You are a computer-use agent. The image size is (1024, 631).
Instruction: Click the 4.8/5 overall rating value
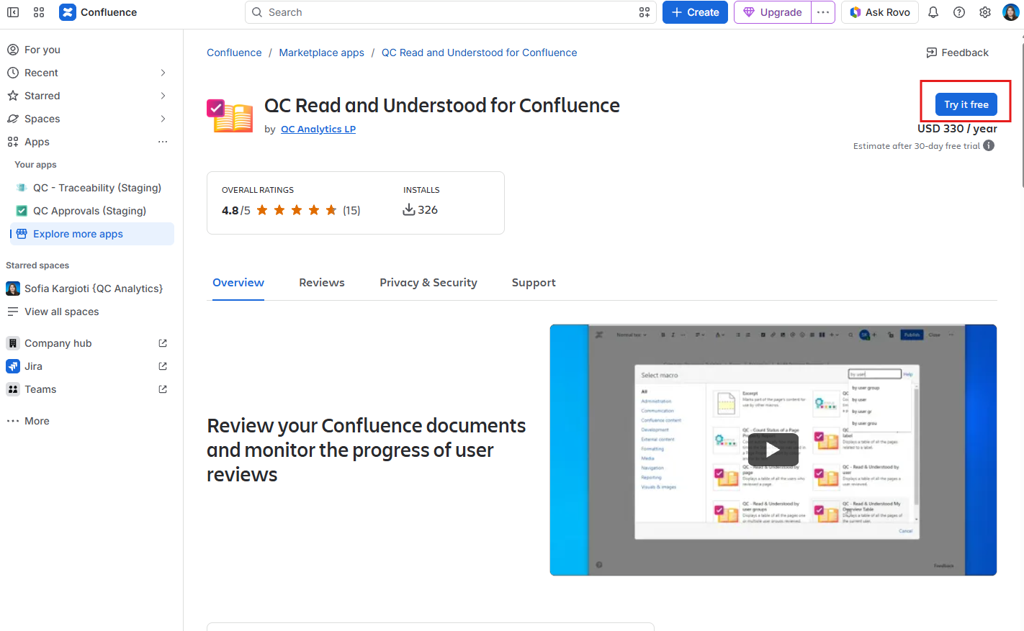pos(236,210)
